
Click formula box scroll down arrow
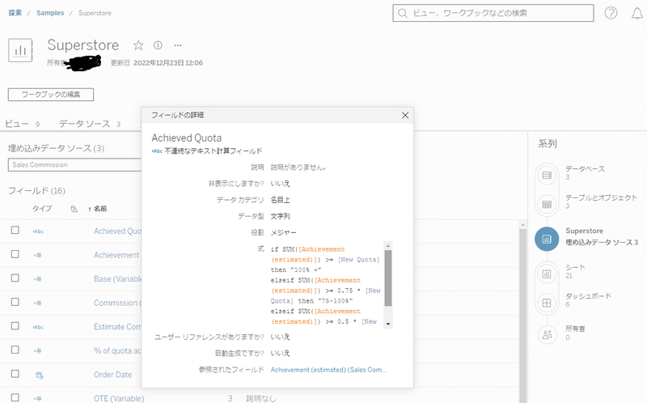point(388,325)
